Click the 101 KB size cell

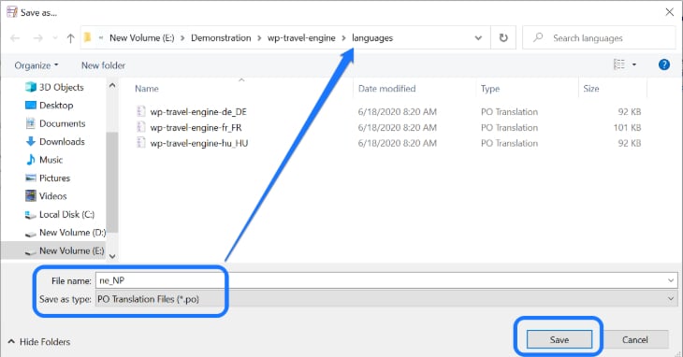tap(627, 127)
